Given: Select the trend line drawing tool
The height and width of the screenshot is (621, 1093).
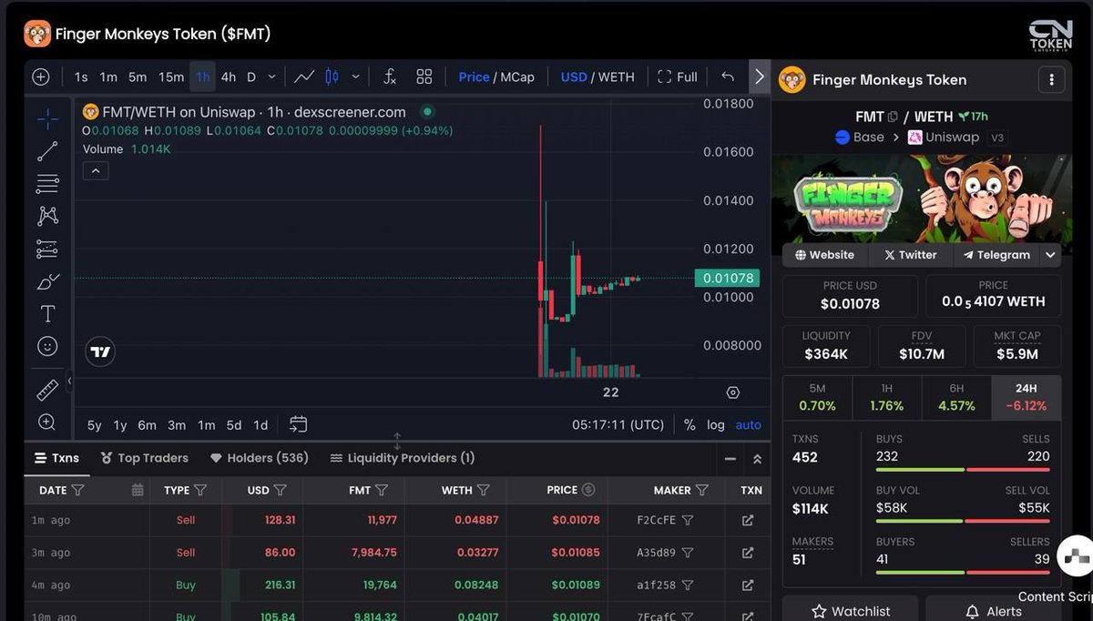Looking at the screenshot, I should [47, 151].
